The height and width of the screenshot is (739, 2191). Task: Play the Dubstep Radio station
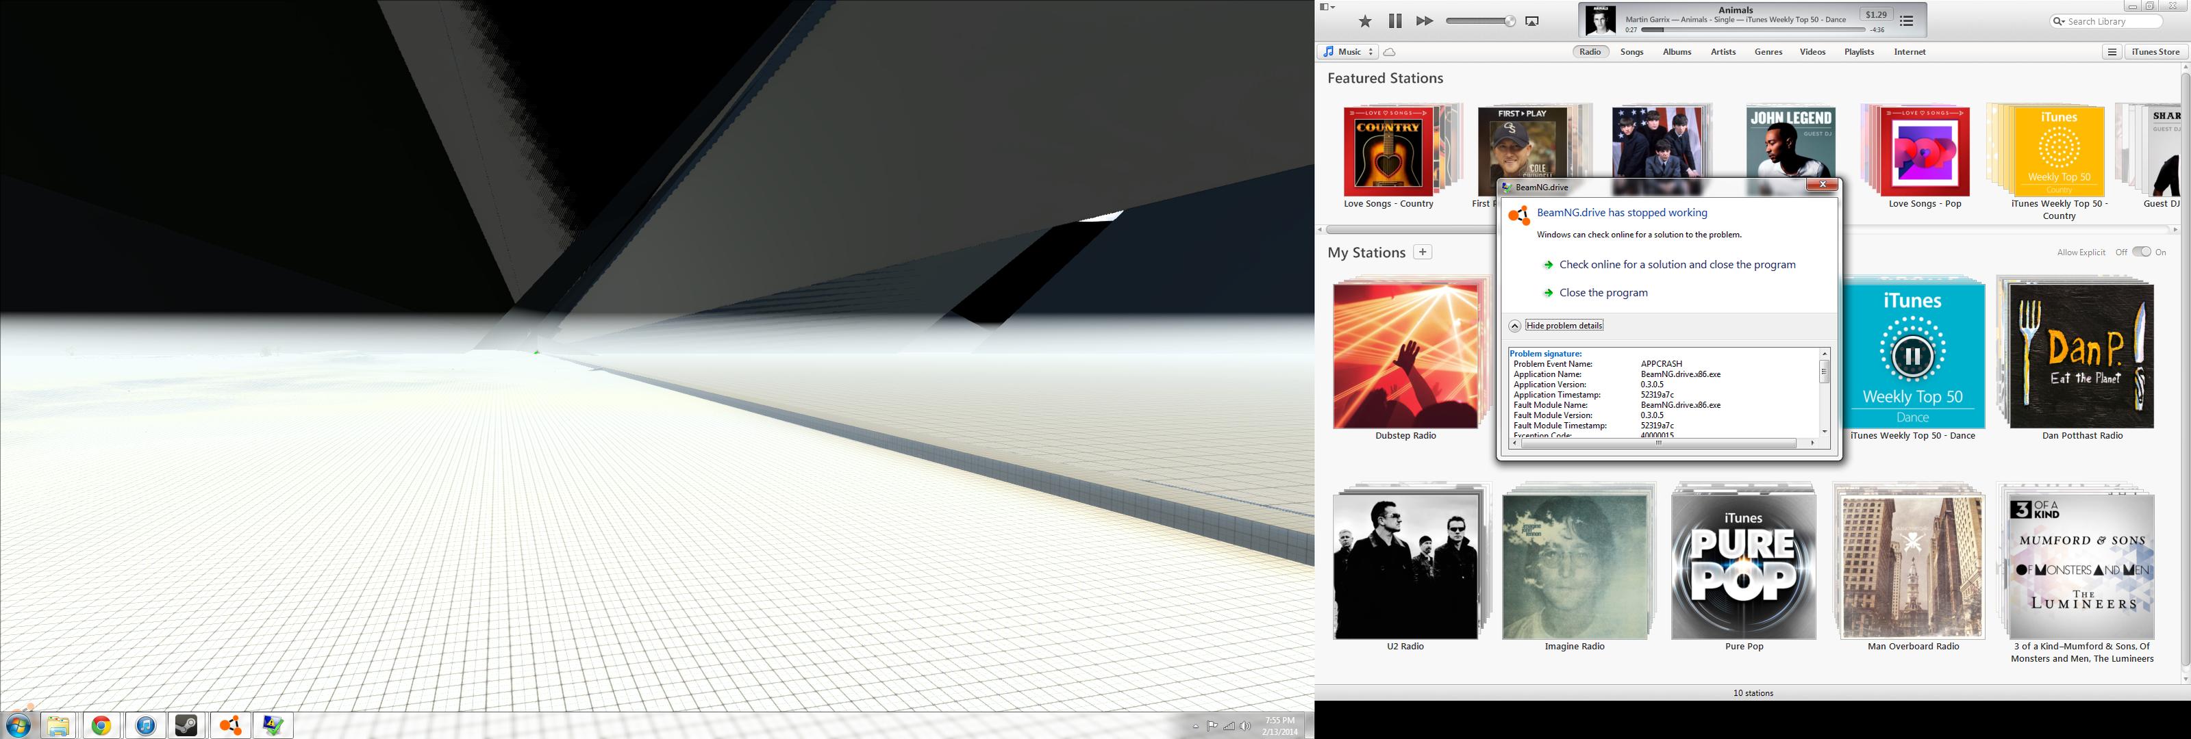tap(1406, 356)
